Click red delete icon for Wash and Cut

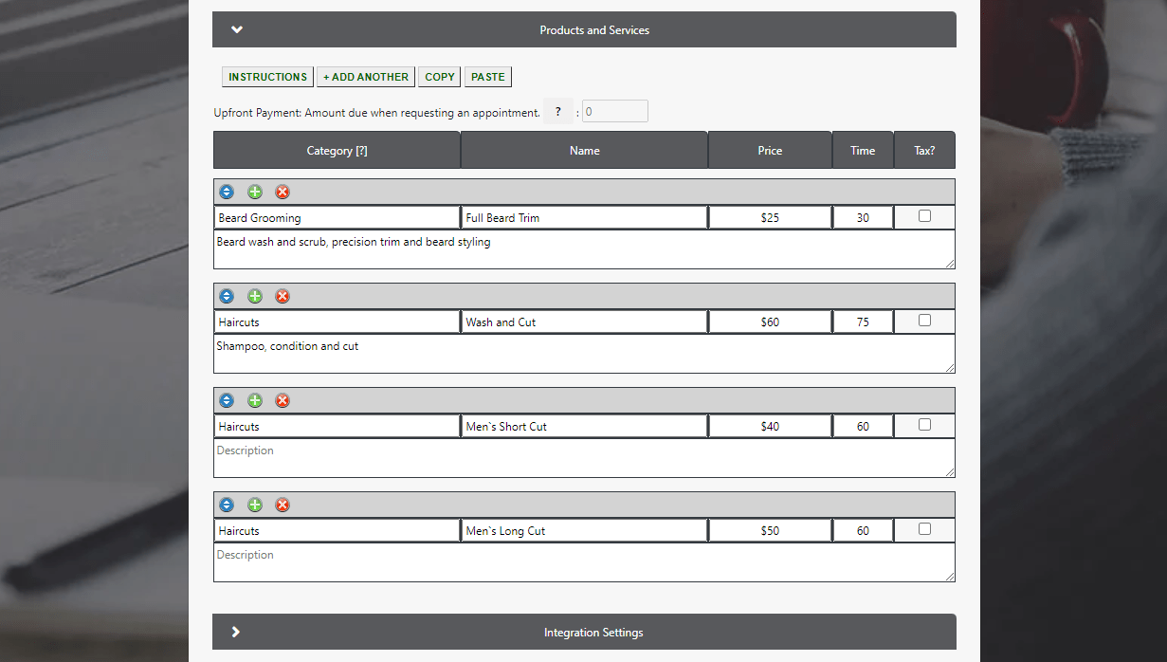(x=283, y=296)
